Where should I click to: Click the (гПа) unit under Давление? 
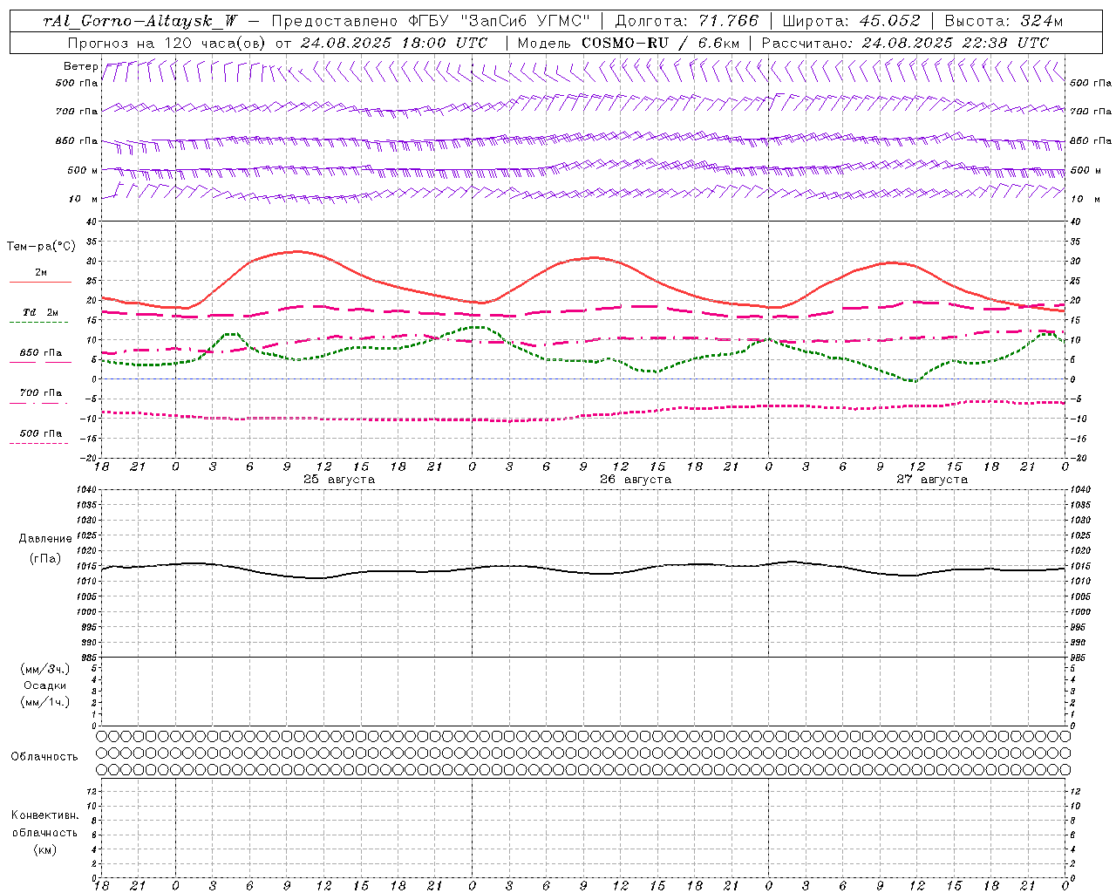45,558
